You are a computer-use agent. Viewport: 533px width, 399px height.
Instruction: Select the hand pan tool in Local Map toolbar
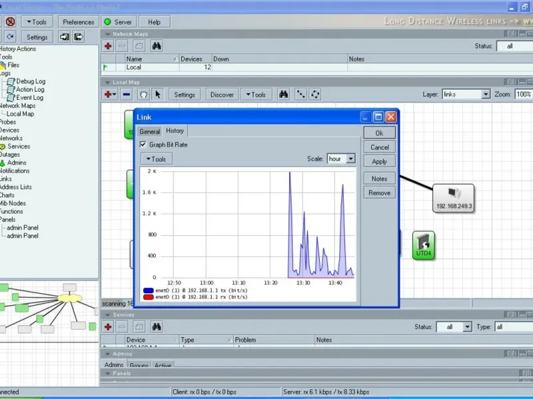click(x=143, y=94)
